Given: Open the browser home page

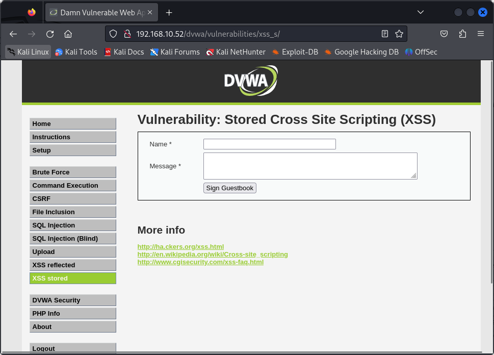Looking at the screenshot, I should pyautogui.click(x=68, y=34).
